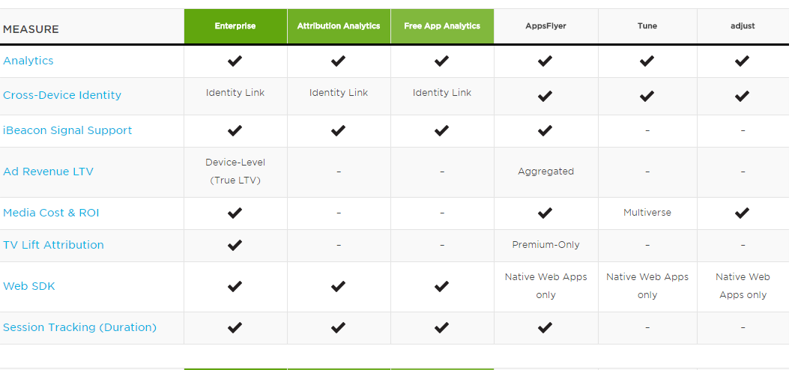Click Attribution Analytics checkmark for Web SDK
This screenshot has height=370, width=798.
[x=339, y=286]
